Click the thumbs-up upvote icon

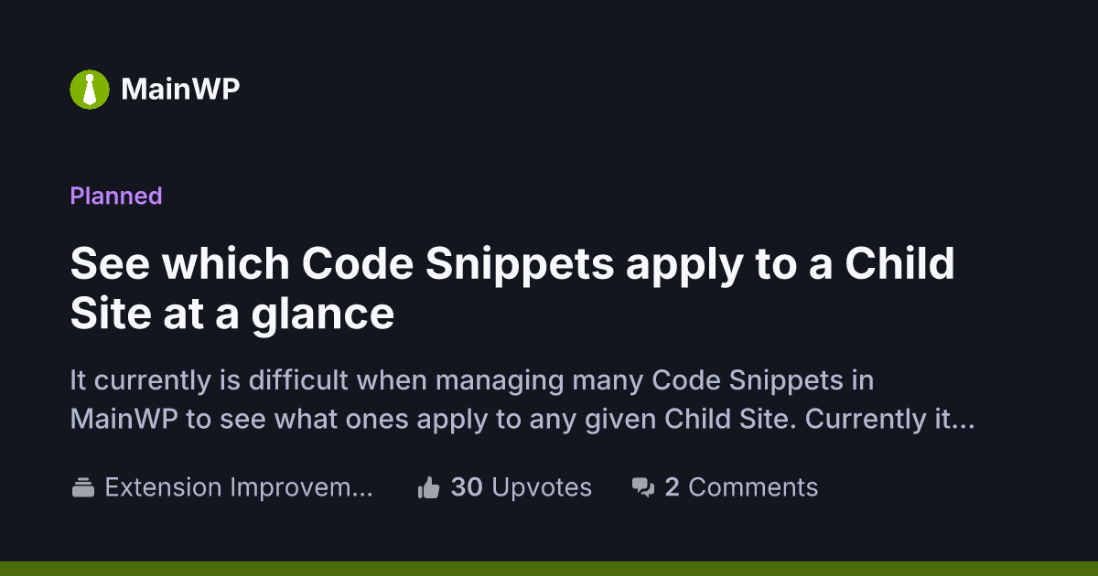(428, 488)
